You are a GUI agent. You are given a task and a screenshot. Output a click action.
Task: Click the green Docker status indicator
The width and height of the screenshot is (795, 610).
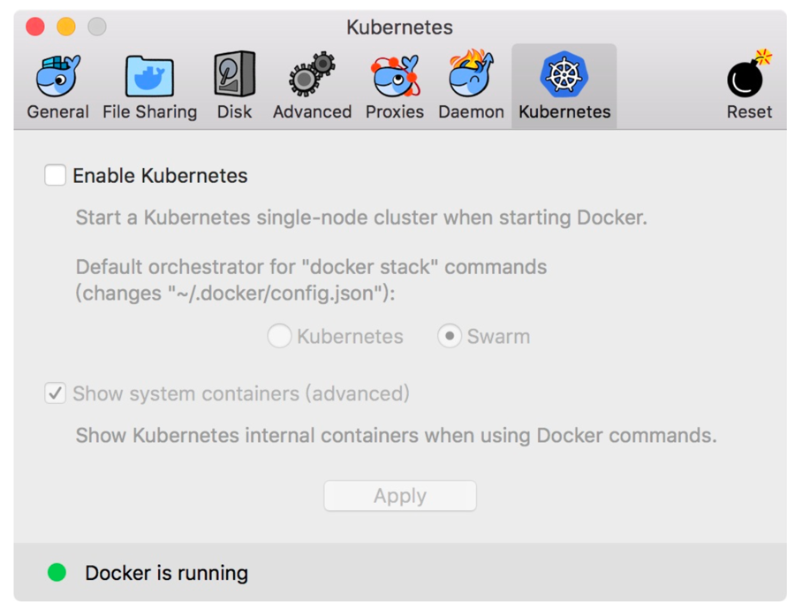click(57, 573)
